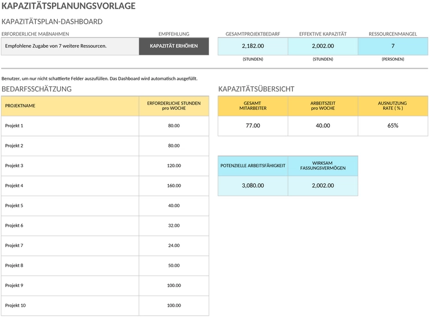This screenshot has height=317, width=430.
Task: Select the Projekt 4 name cell
Action: (x=70, y=186)
